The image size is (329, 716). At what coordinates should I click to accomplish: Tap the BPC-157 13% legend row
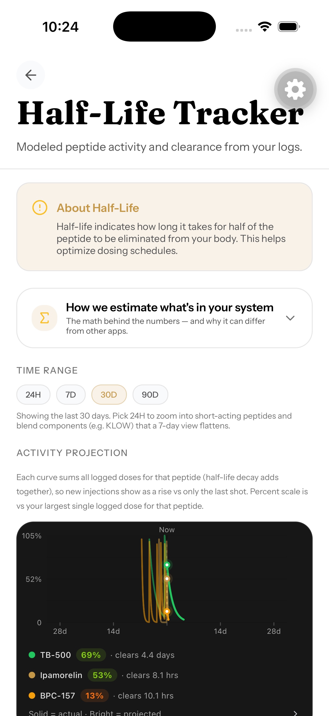click(101, 696)
